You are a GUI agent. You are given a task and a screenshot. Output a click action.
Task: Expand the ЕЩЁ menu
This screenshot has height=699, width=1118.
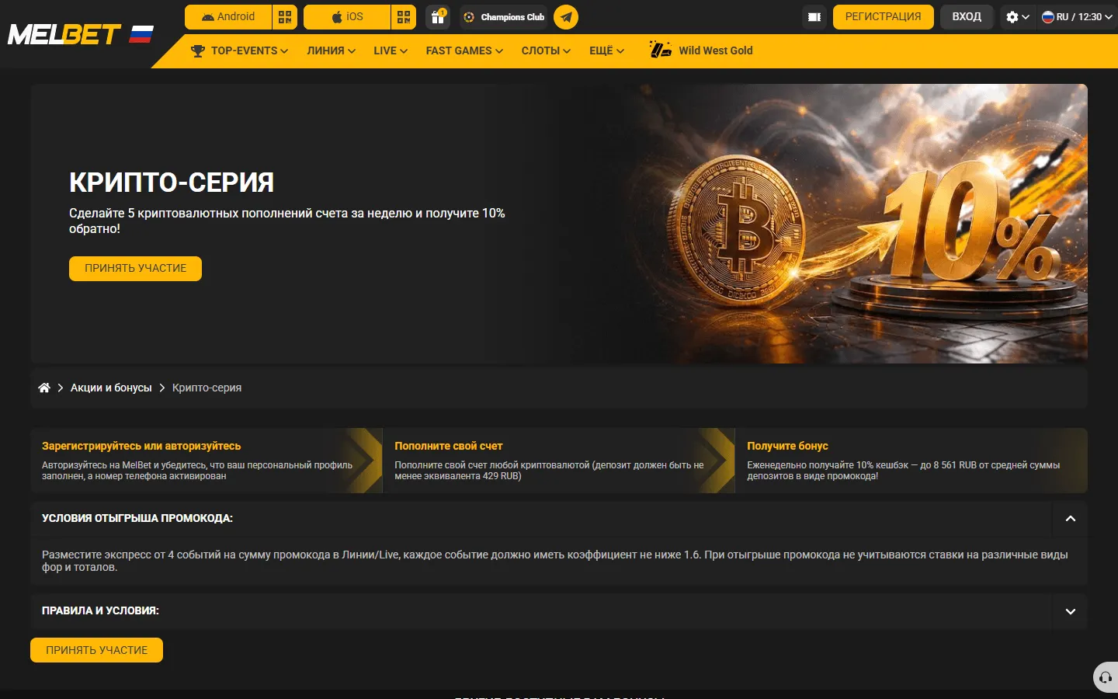point(606,50)
